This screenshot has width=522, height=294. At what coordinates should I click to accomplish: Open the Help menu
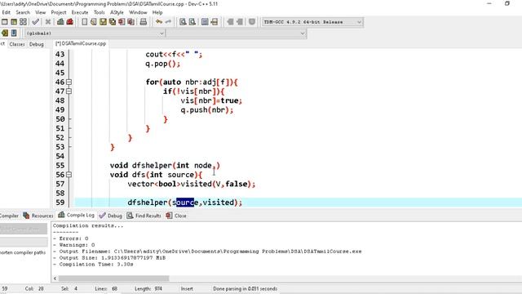tap(157, 12)
